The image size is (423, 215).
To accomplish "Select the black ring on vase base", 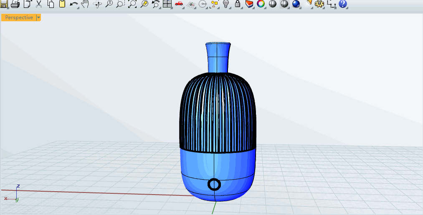I will [214, 185].
